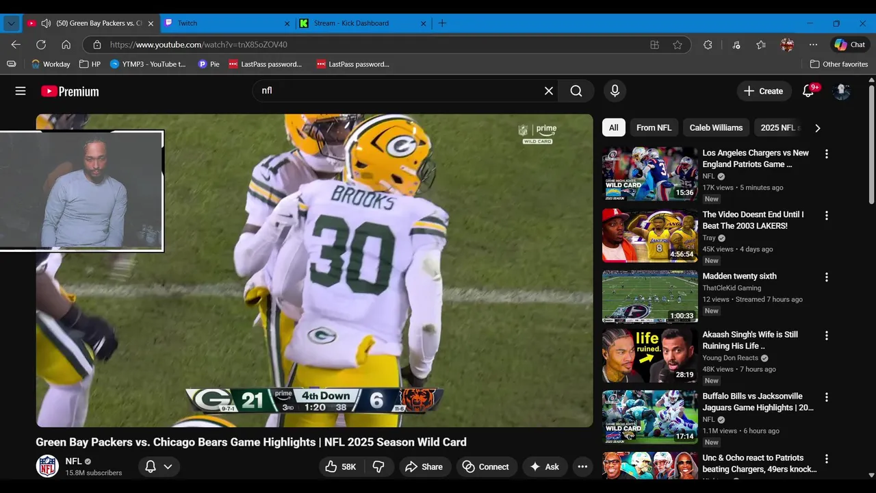The height and width of the screenshot is (493, 876).
Task: Open the 2003 LAKERS video thumbnail
Action: (x=649, y=236)
